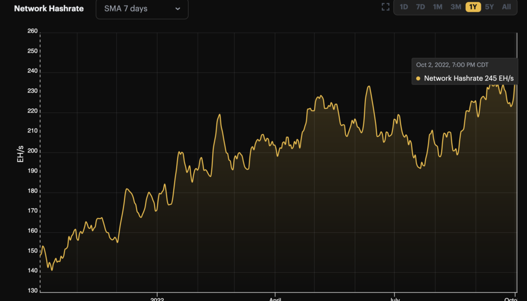
Task: Click the 260 y-axis label
Action: 32,31
